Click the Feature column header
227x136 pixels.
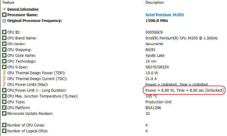pyautogui.click(x=9, y=2)
